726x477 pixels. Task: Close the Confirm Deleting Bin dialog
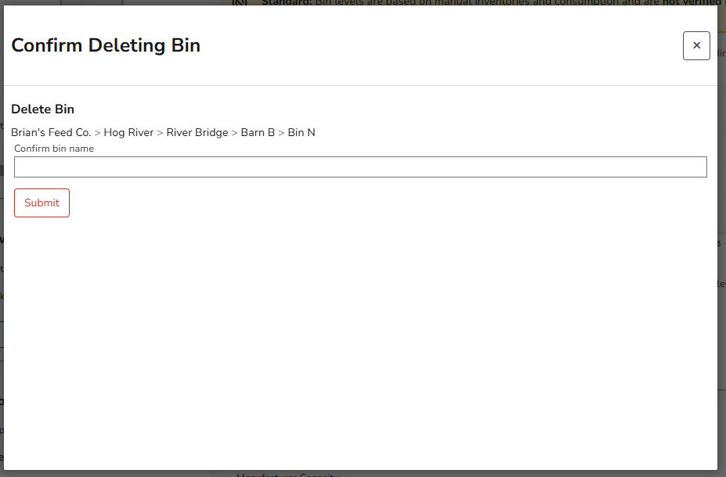pos(696,45)
